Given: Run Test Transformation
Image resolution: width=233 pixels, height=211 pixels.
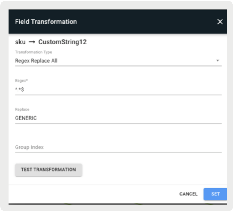Looking at the screenshot, I should (48, 170).
